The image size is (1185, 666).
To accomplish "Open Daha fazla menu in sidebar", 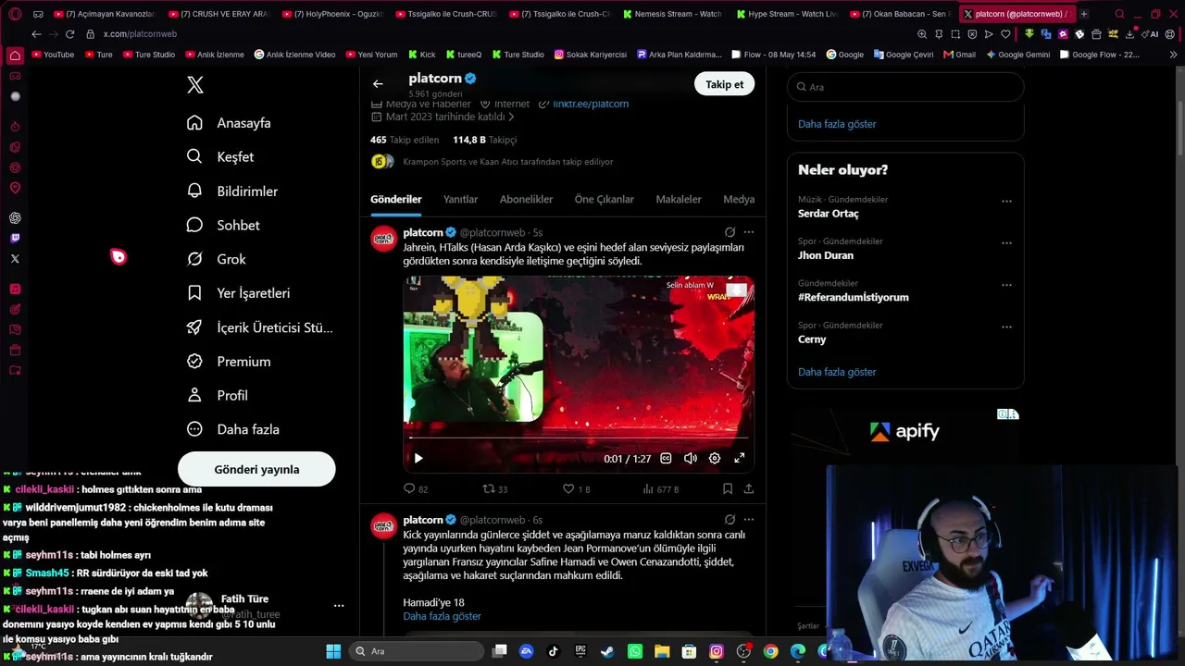I will point(232,429).
